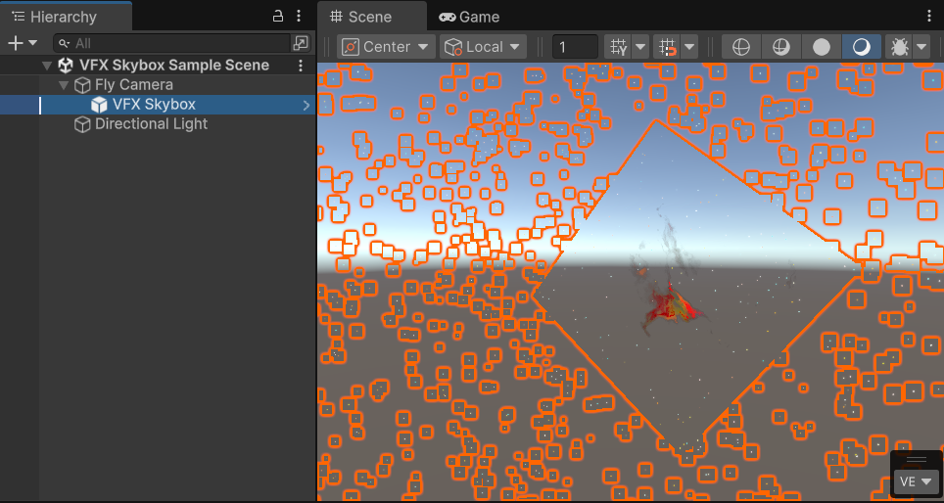Open the debug bug draw mode icon
Screen dimensions: 944x503
(x=898, y=47)
